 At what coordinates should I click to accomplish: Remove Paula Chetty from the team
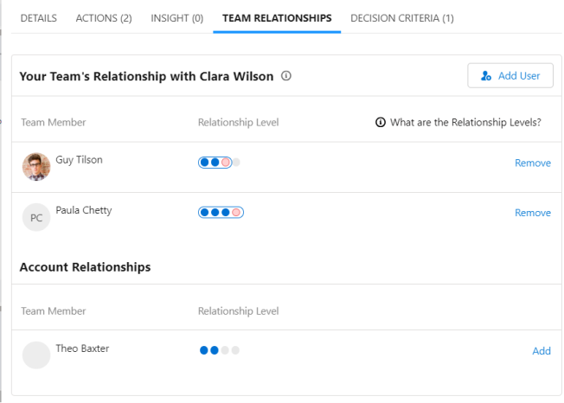532,213
